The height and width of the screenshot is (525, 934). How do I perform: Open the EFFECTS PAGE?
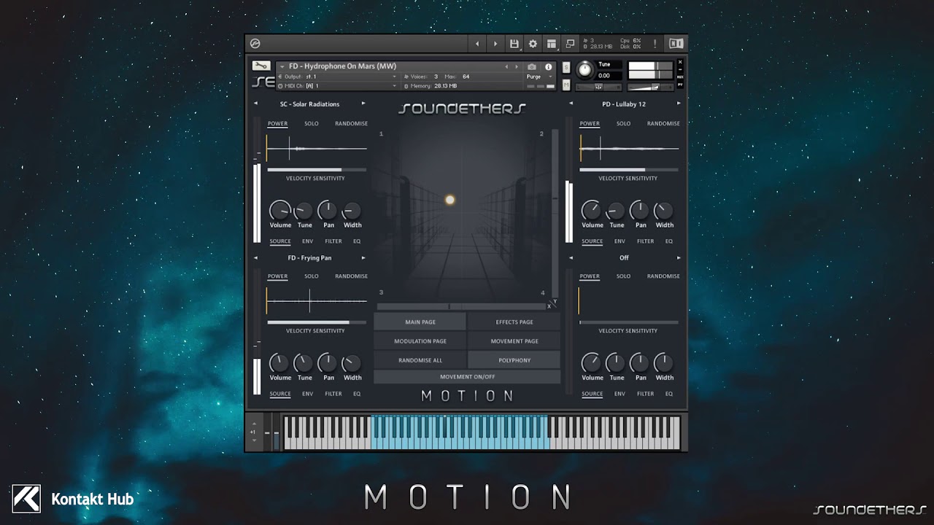[514, 322]
